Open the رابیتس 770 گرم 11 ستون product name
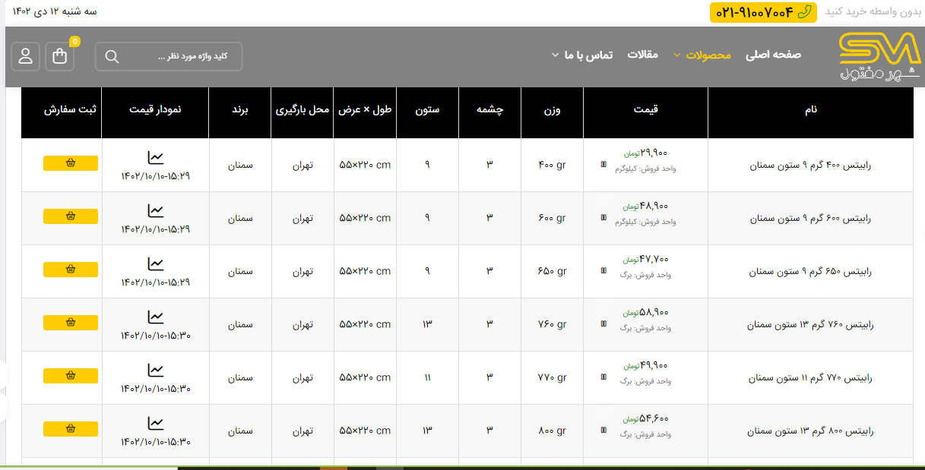The height and width of the screenshot is (470, 925). 810,377
